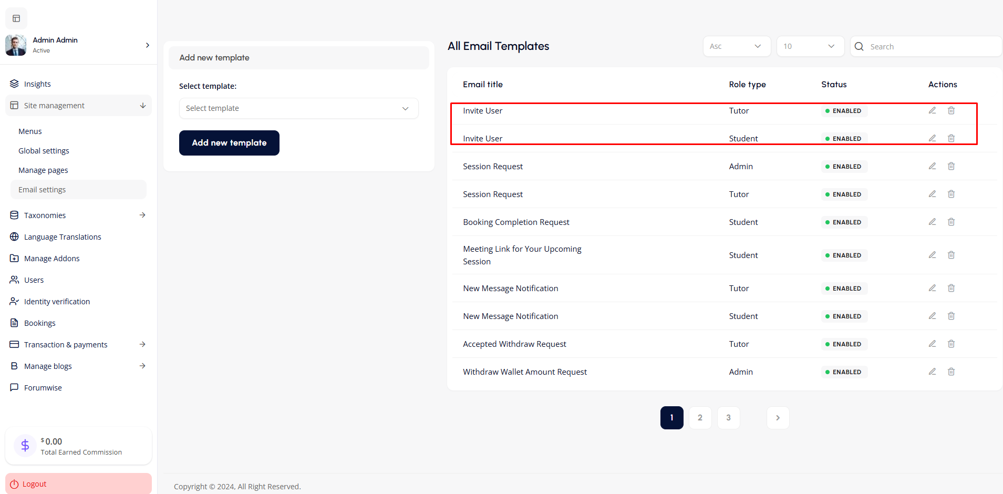Open Manage pages under Site management
The image size is (1003, 494).
click(x=43, y=170)
